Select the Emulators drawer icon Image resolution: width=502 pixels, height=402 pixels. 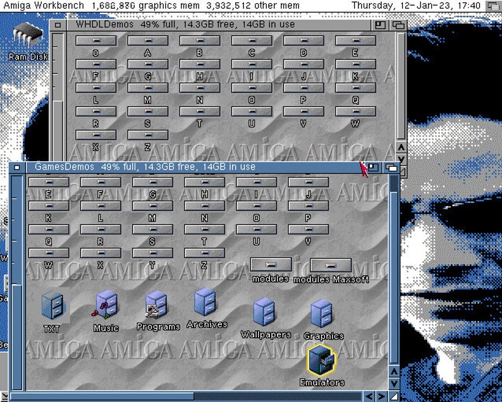321,360
